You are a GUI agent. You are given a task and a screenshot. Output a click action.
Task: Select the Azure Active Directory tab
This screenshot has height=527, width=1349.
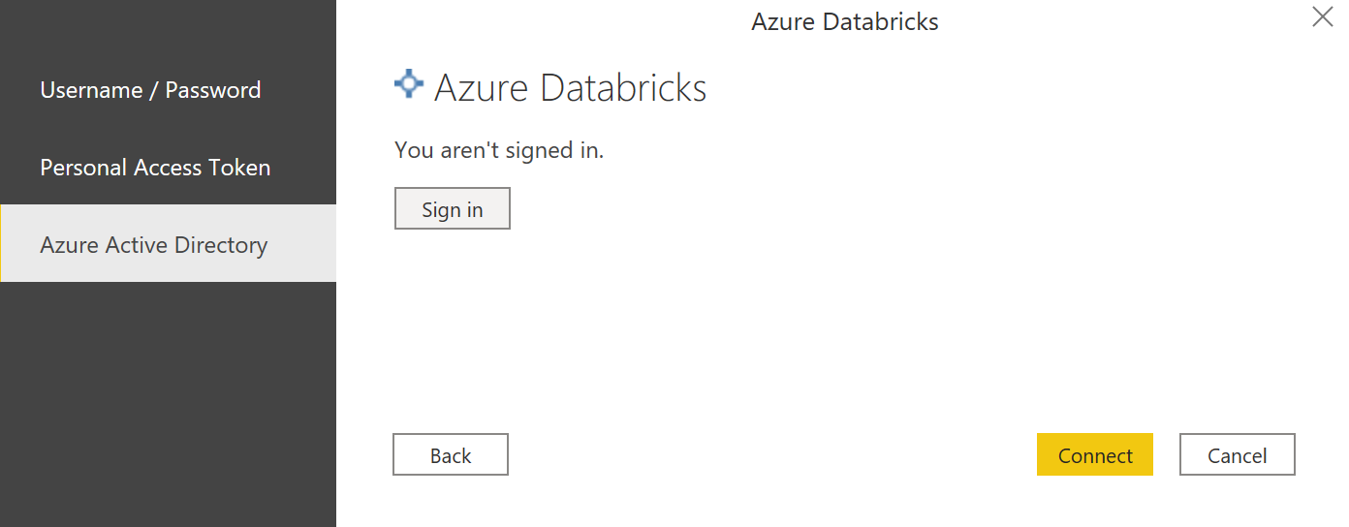153,245
